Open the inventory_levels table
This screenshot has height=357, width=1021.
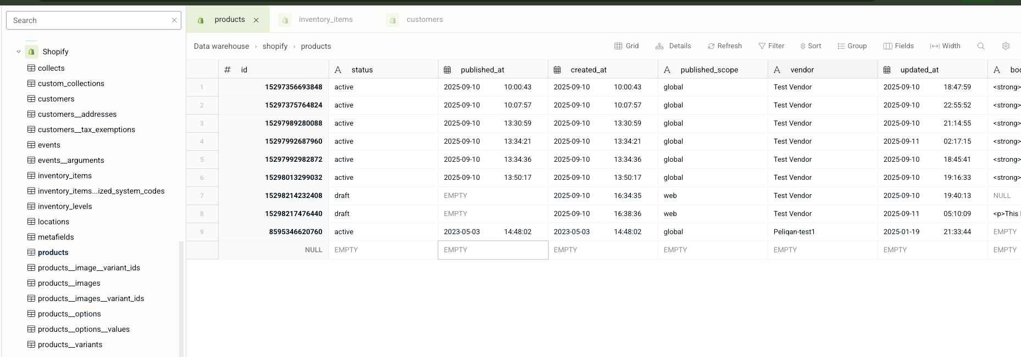[65, 206]
